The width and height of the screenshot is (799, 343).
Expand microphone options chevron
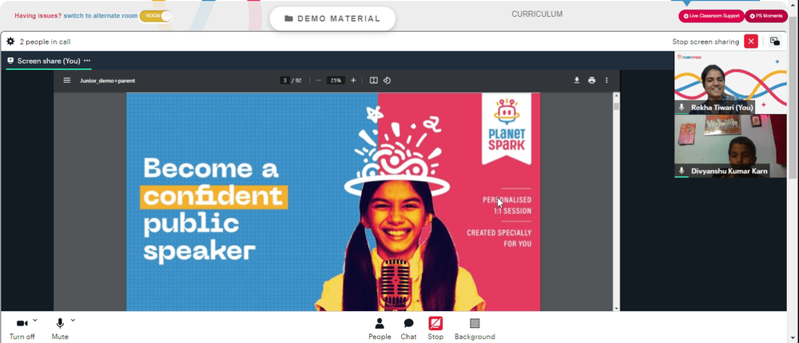click(x=73, y=320)
